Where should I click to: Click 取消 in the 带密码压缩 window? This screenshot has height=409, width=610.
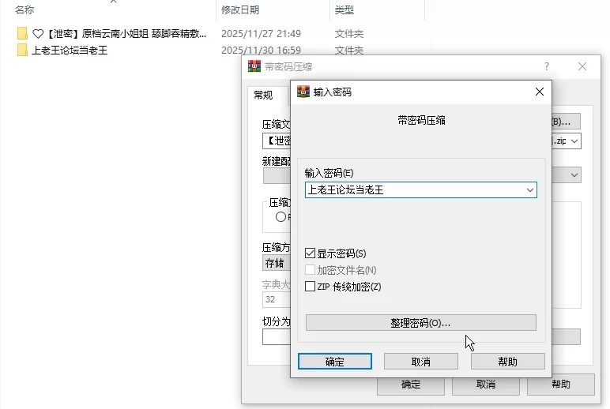(x=486, y=385)
